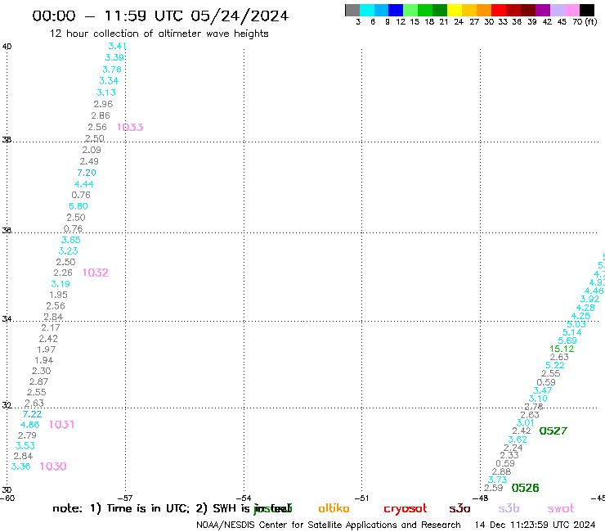Click the 'cryosat' satellite label
The image size is (605, 532).
pos(406,509)
